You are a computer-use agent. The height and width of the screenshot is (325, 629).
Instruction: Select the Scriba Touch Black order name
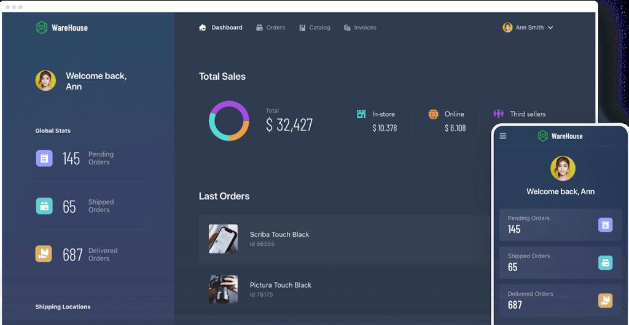[279, 234]
